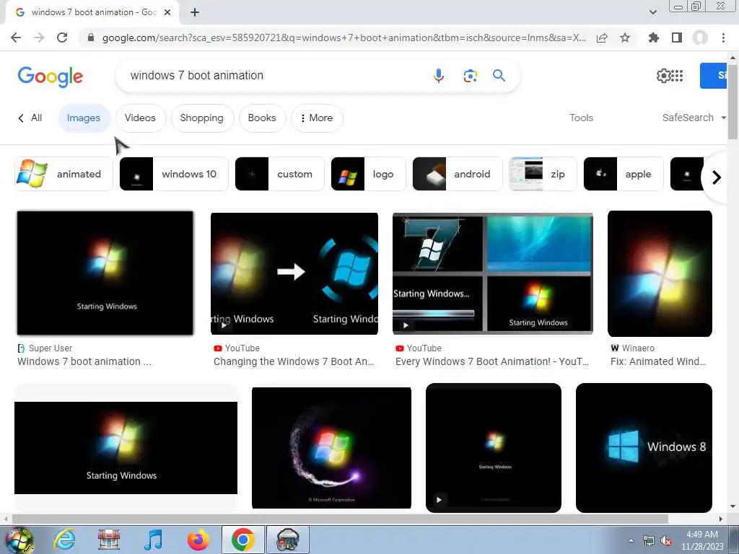The image size is (739, 554).
Task: Select the android suggestion chip
Action: click(x=457, y=174)
